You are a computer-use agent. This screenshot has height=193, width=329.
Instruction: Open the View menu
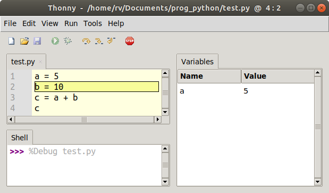[50, 23]
